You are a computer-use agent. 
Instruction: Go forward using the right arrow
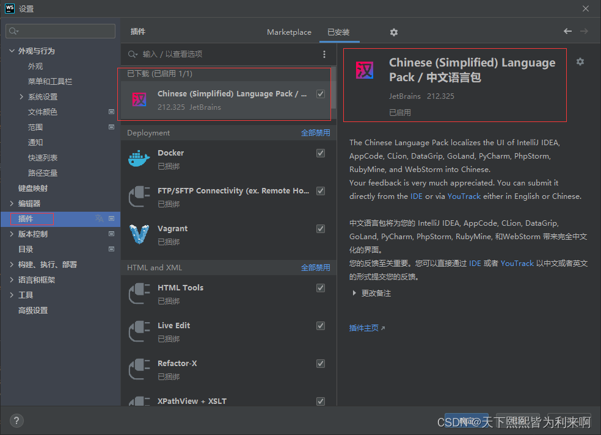(x=584, y=31)
